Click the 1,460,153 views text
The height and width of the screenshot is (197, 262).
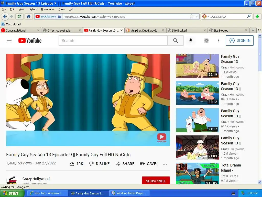(x=19, y=163)
